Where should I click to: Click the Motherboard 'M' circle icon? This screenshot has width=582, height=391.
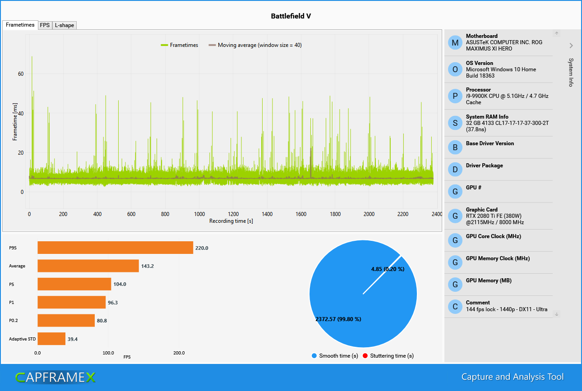(x=455, y=43)
